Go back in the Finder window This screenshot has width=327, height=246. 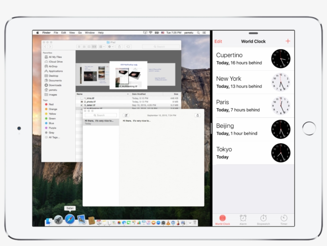pos(45,46)
